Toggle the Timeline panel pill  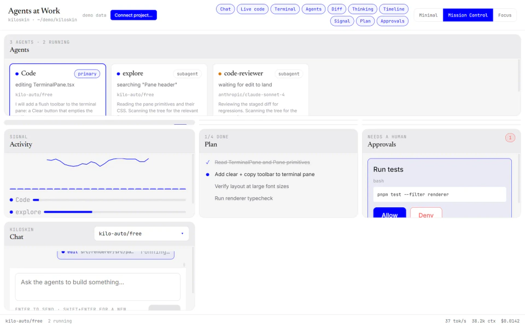pyautogui.click(x=394, y=9)
